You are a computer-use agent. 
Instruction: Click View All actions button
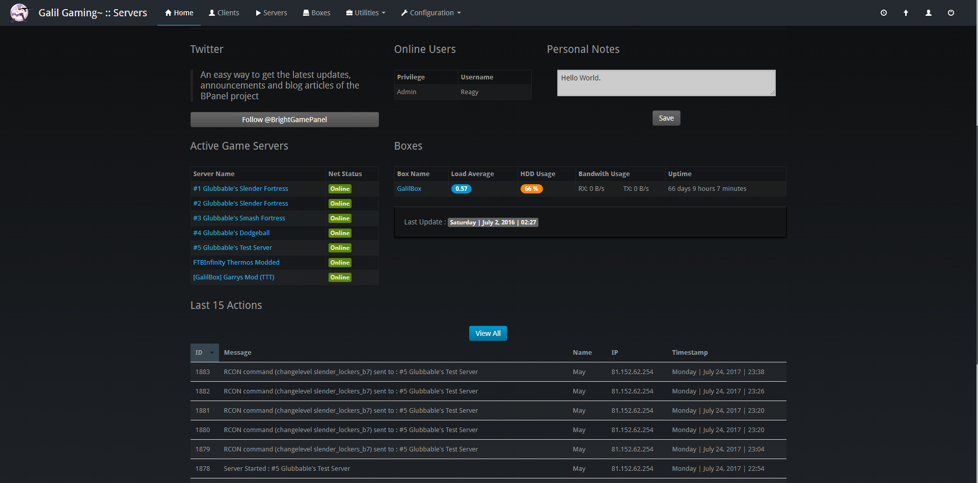click(x=488, y=333)
